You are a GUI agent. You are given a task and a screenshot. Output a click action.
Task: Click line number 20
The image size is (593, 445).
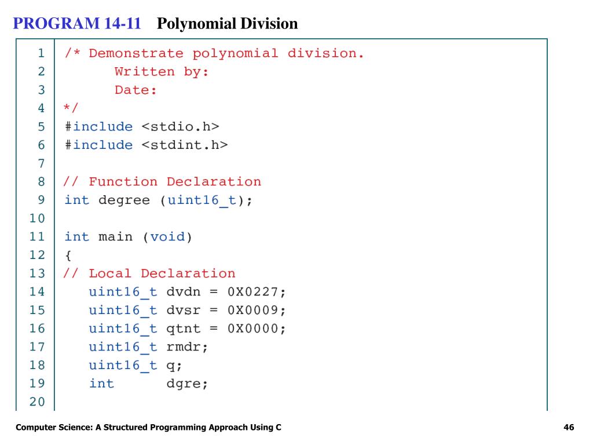pos(37,402)
